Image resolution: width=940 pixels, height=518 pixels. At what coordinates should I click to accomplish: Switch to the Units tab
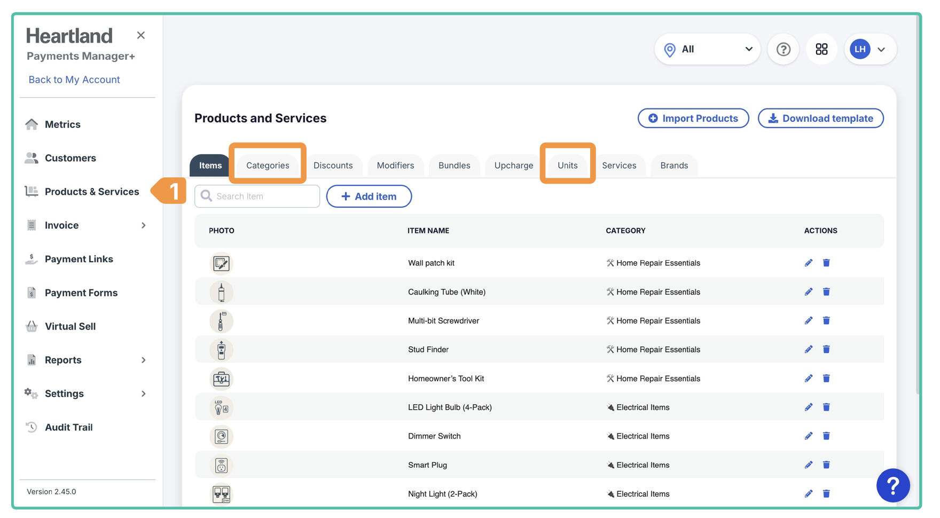(x=567, y=166)
